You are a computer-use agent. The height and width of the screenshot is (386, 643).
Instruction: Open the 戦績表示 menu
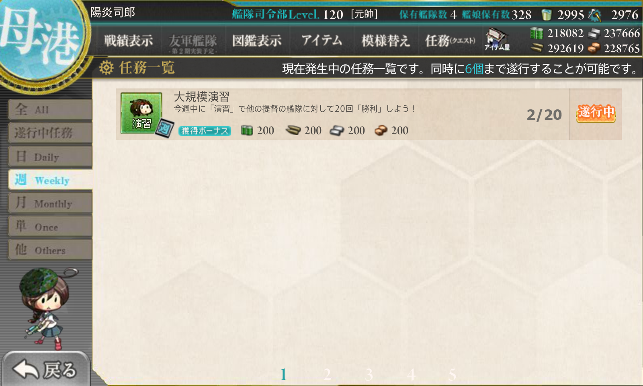point(129,41)
